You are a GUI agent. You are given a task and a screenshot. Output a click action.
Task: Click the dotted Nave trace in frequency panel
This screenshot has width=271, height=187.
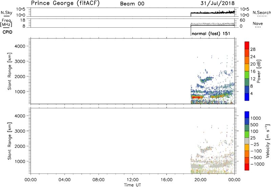click(x=213, y=23)
